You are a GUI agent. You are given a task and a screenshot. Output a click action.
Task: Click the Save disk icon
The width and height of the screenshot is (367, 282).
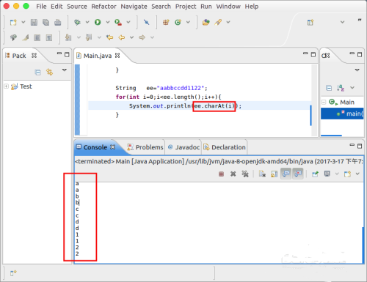(x=34, y=23)
